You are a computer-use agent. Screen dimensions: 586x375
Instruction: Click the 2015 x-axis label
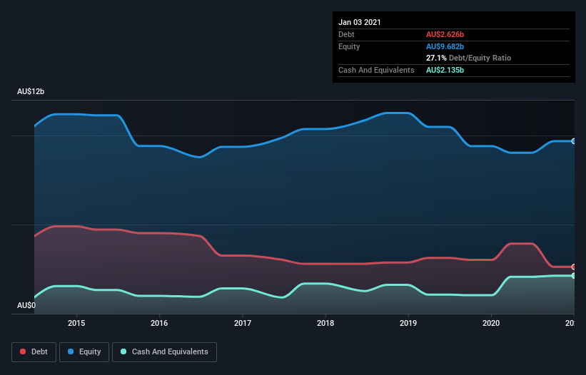click(76, 323)
